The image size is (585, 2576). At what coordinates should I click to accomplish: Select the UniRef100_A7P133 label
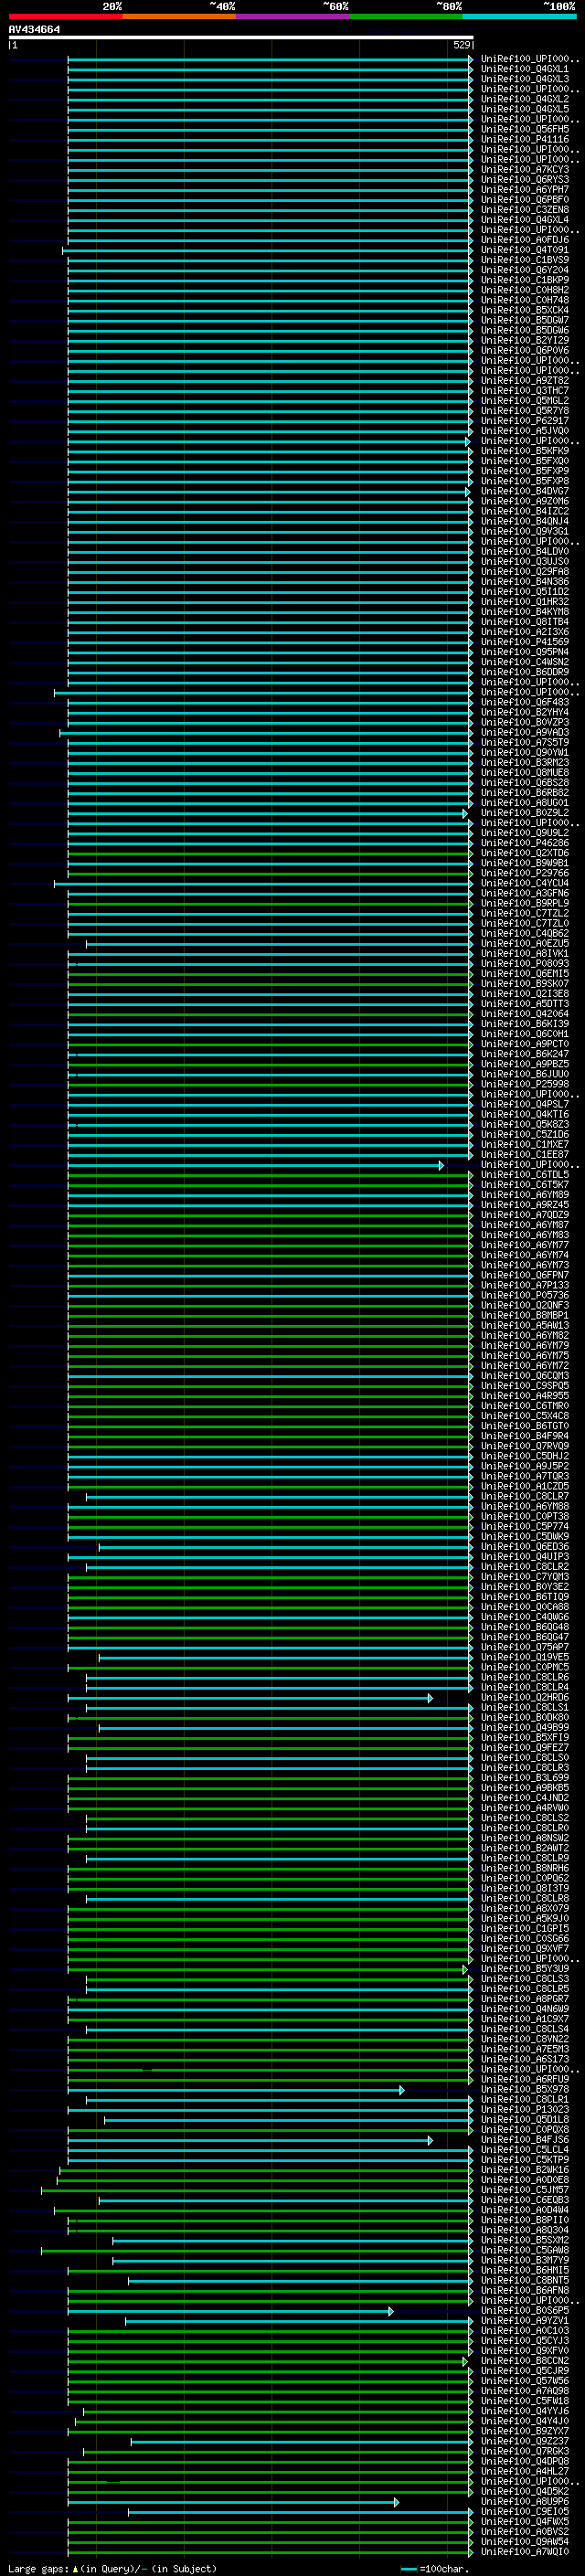pos(524,1286)
